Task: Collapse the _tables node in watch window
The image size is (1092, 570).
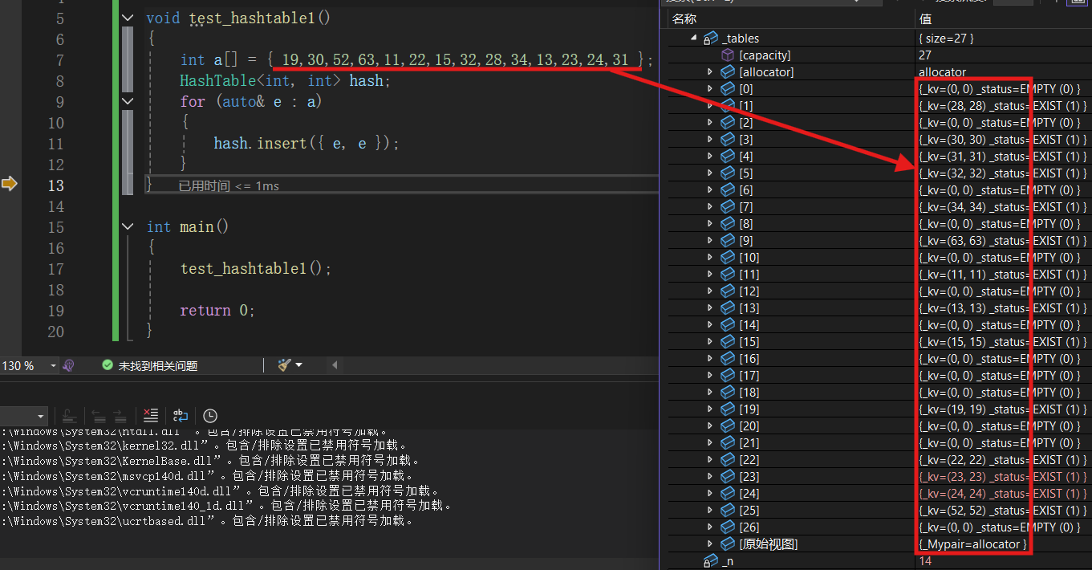Action: [x=693, y=39]
